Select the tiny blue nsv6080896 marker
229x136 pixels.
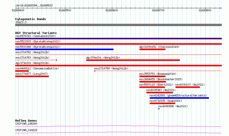tap(159, 109)
